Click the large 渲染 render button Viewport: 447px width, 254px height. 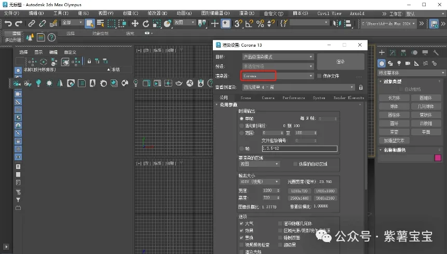pos(340,62)
